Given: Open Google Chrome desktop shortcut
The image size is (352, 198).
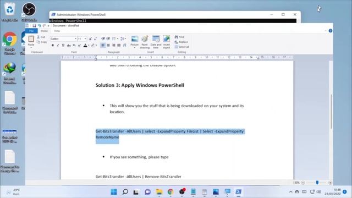Looking at the screenshot, I should pos(10,43).
